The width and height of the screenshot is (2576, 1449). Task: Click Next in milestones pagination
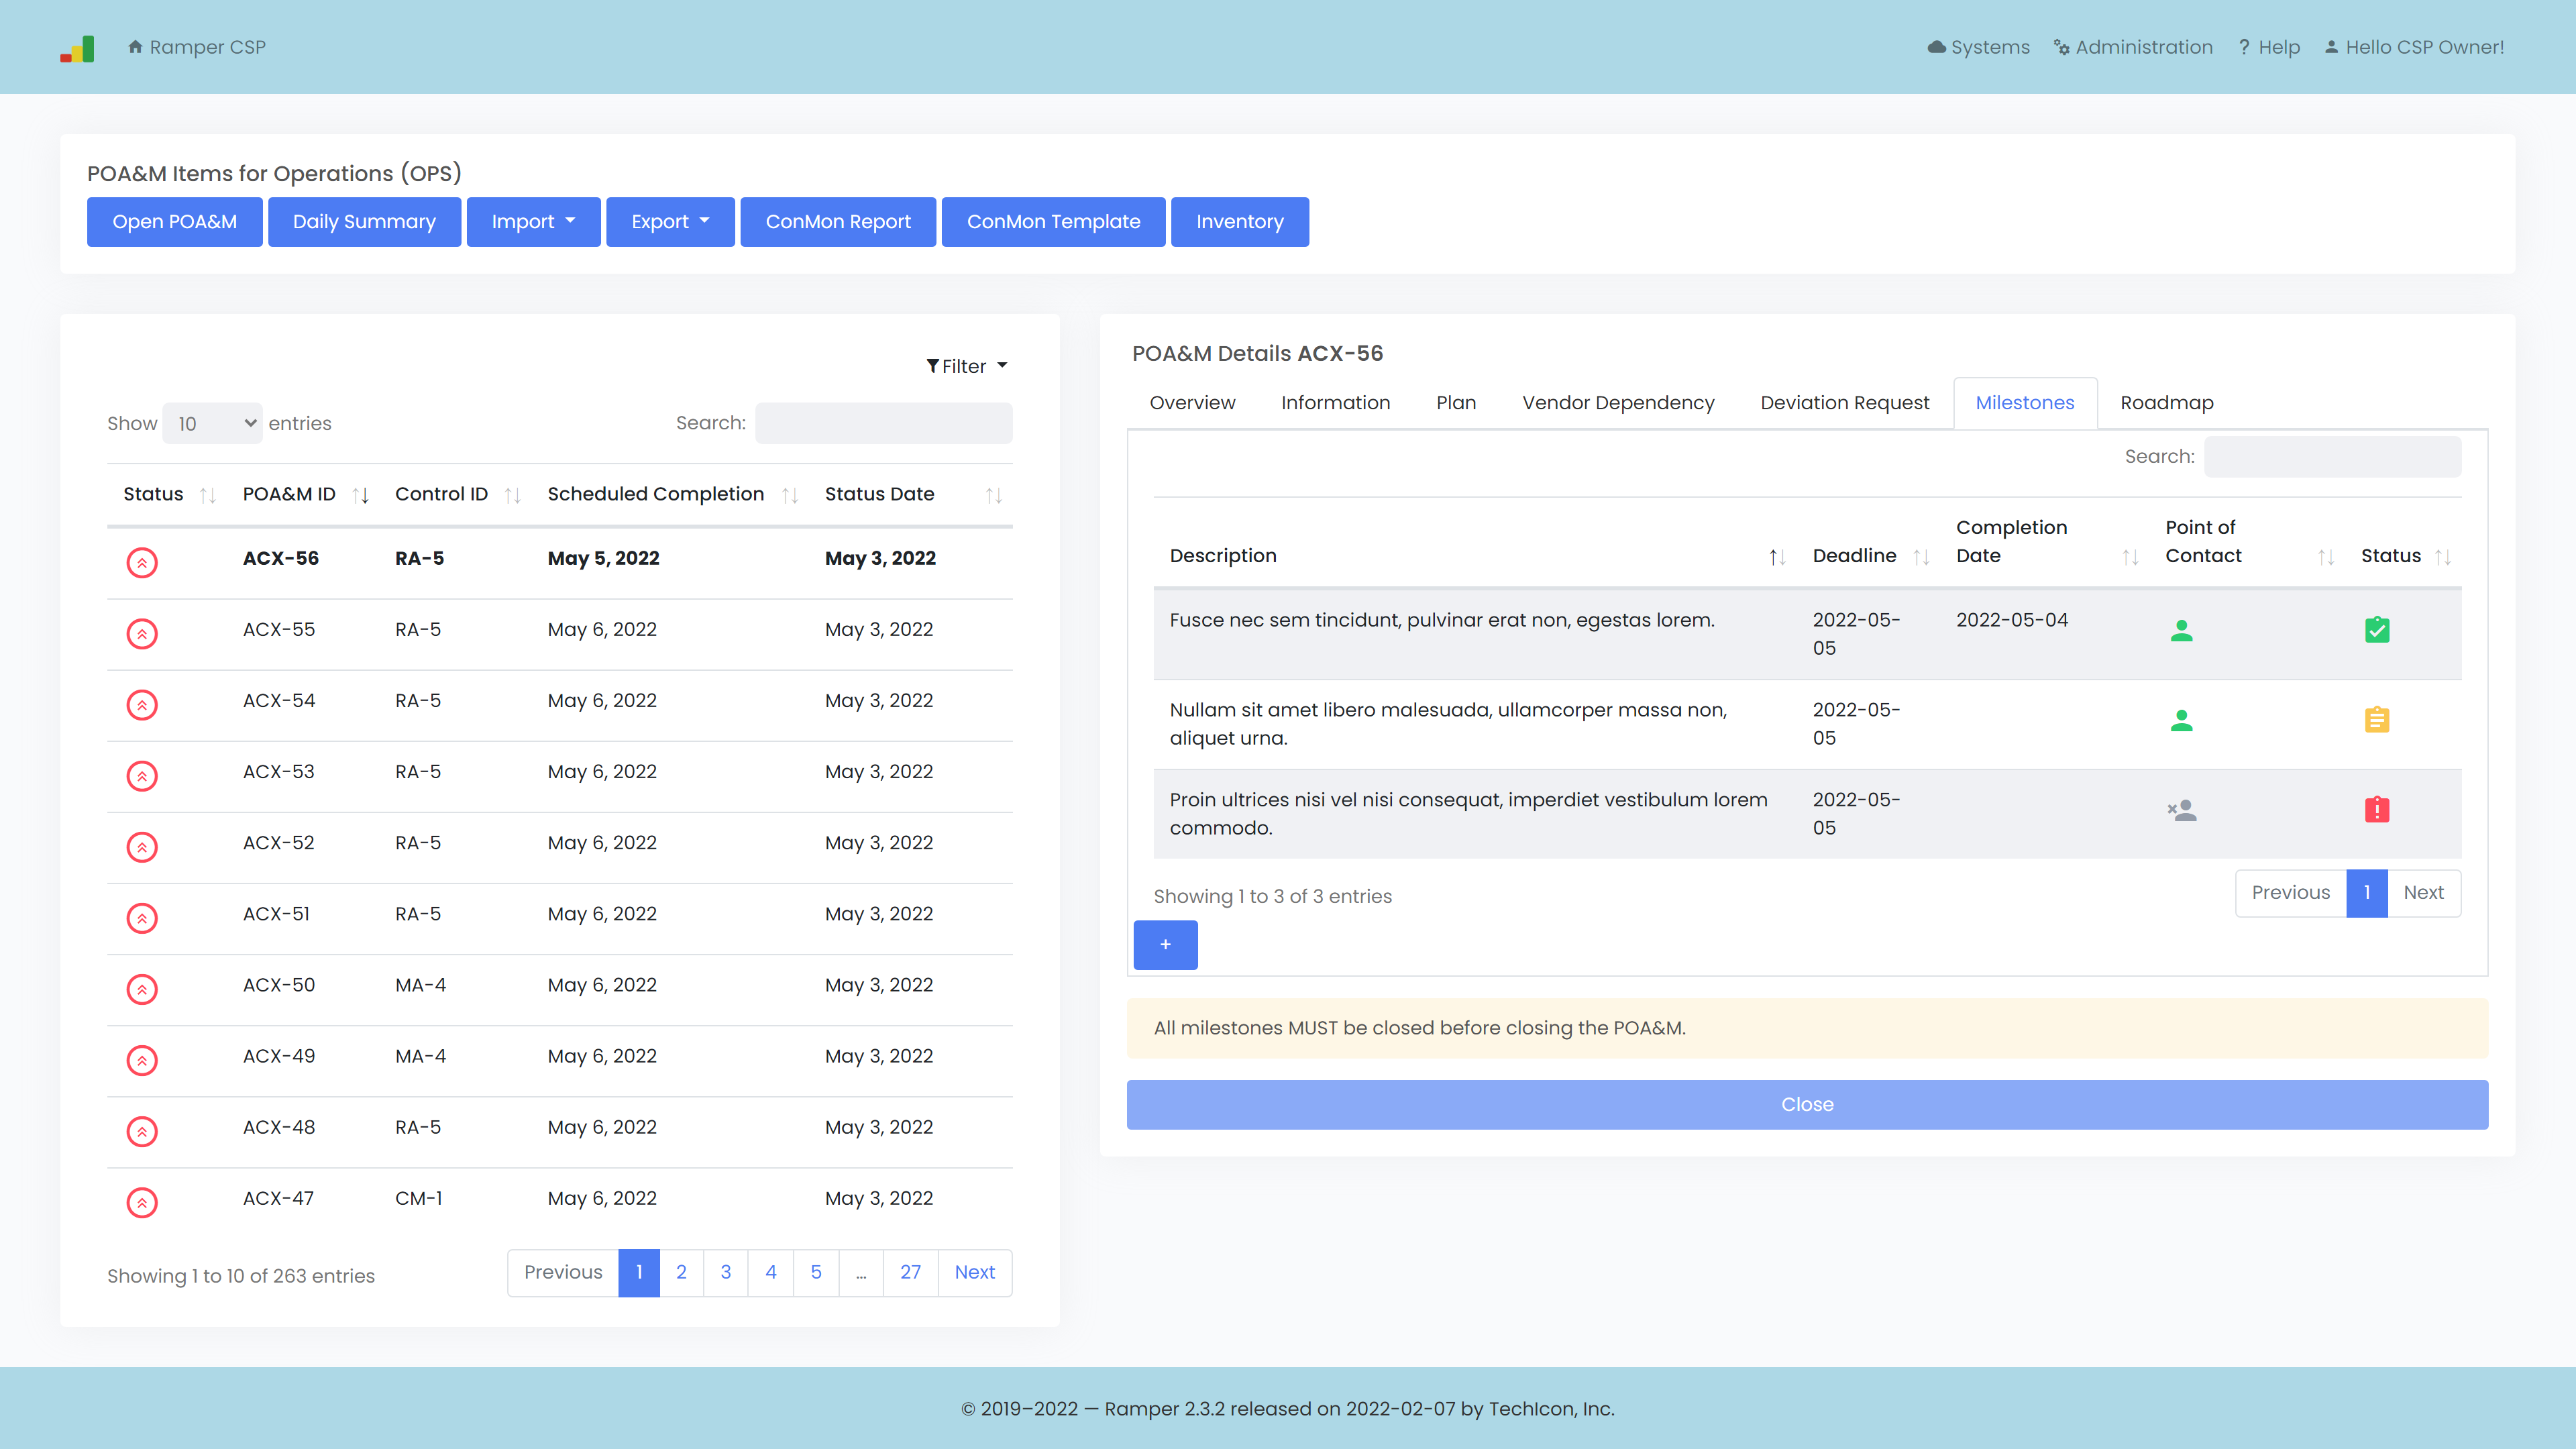2423,892
